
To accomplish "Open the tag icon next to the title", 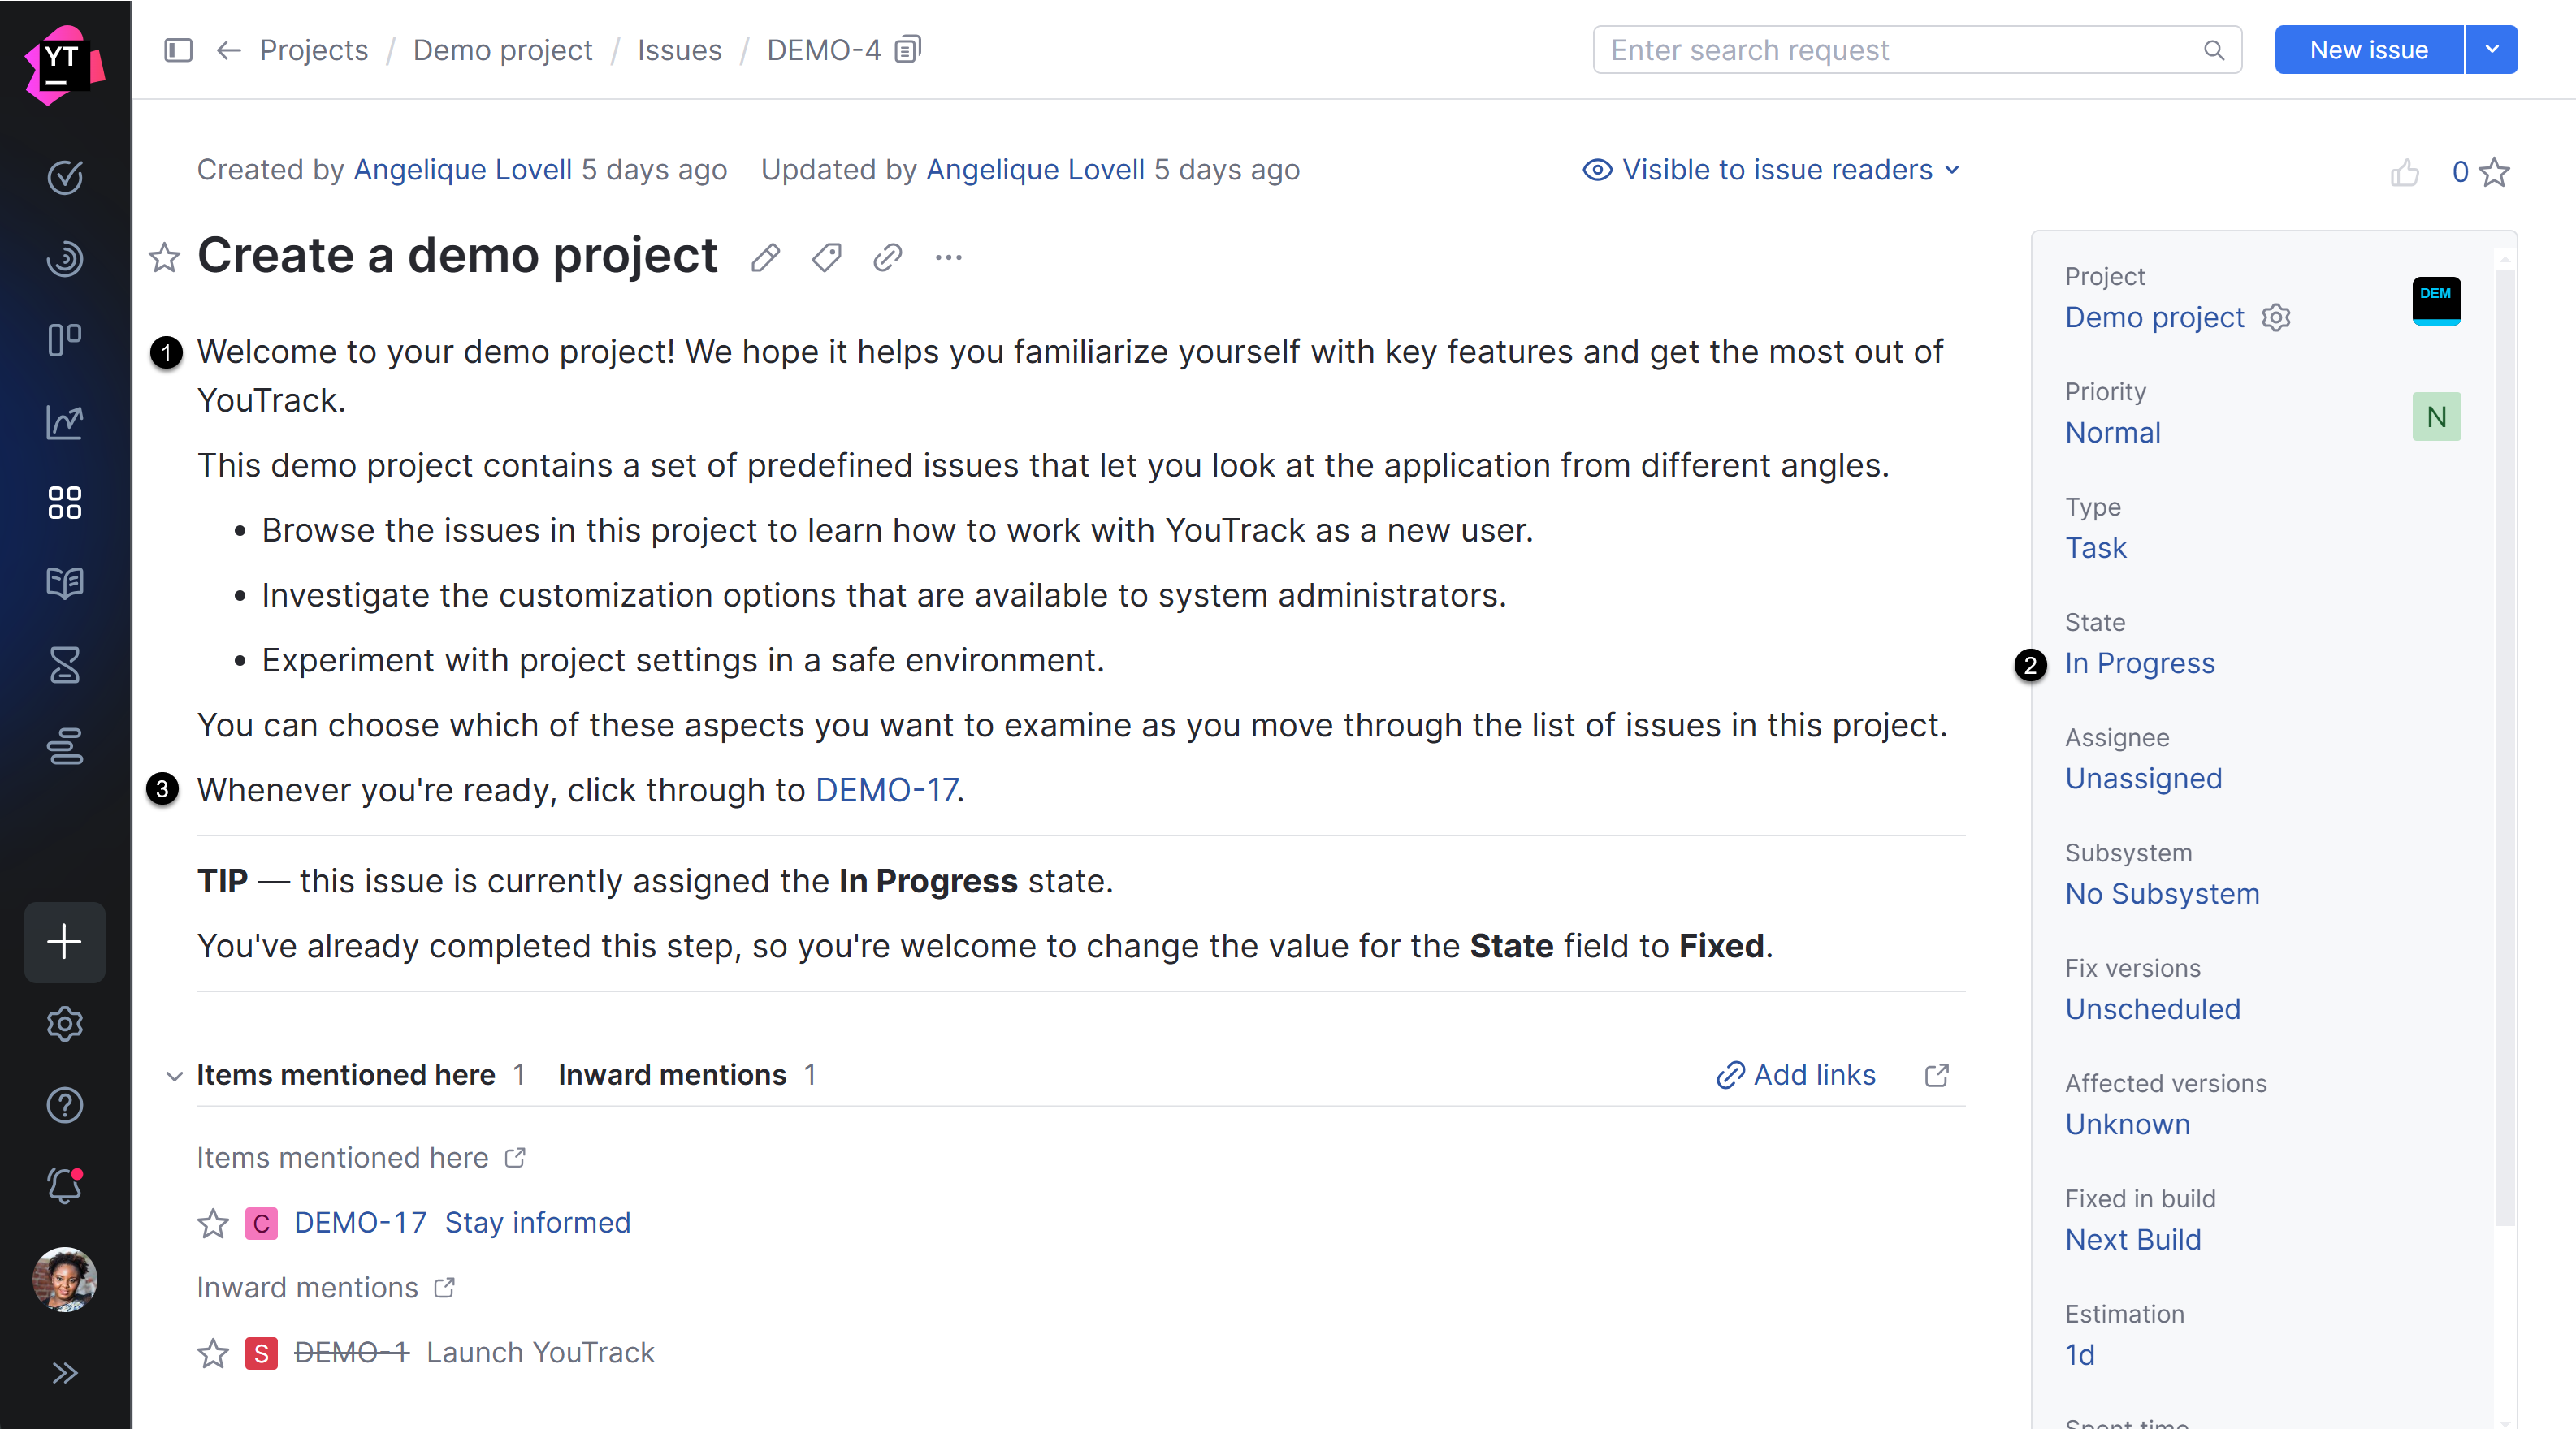I will pos(826,258).
